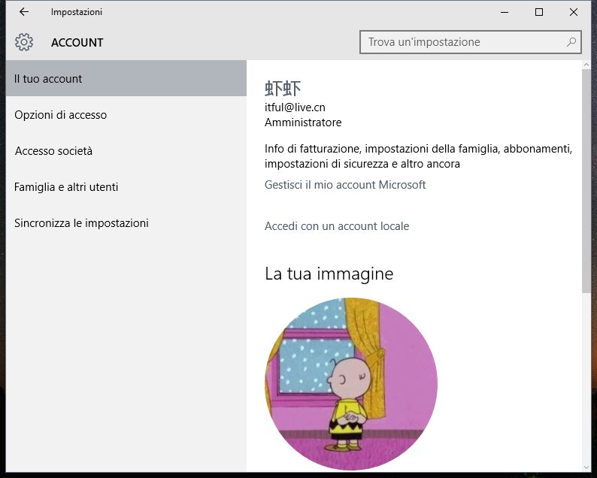Open 'Sincronizza le impostazioni' page

coord(81,223)
